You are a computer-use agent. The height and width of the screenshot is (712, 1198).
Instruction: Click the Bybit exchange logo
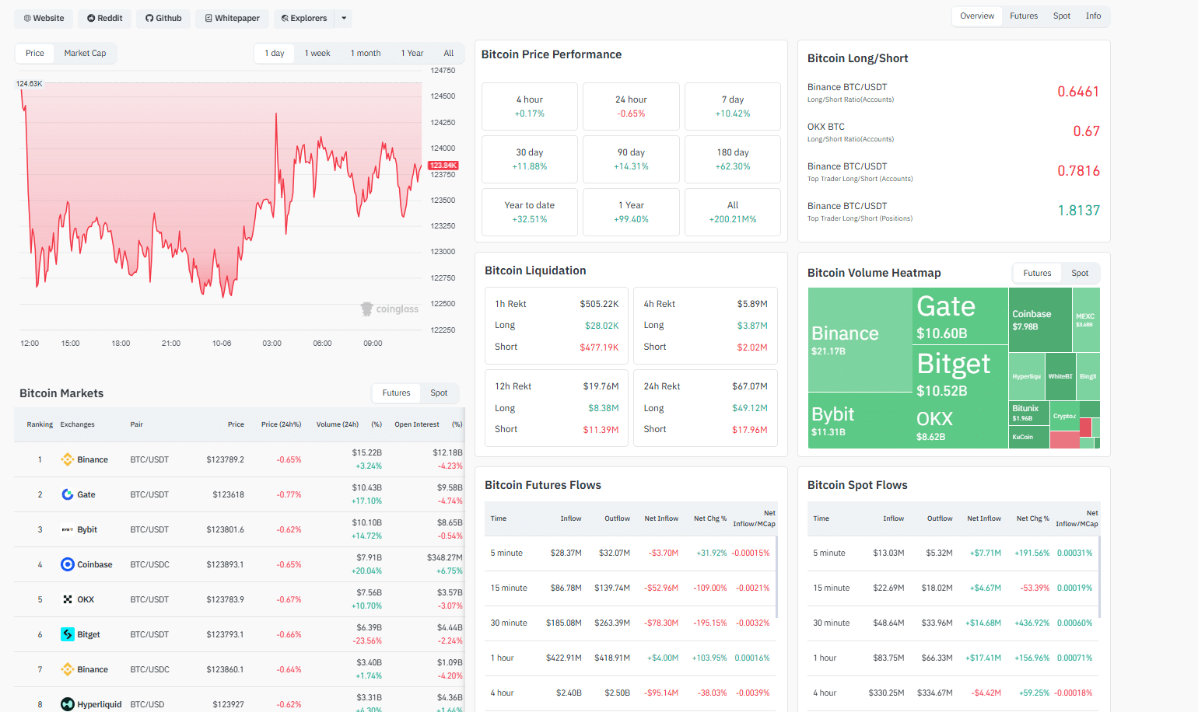69,529
